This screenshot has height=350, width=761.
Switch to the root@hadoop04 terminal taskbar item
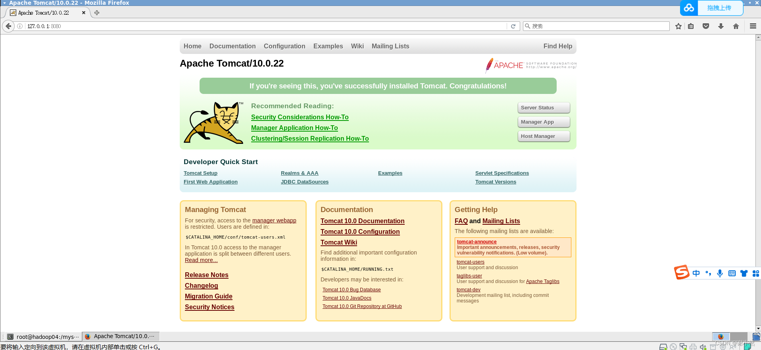pos(43,337)
